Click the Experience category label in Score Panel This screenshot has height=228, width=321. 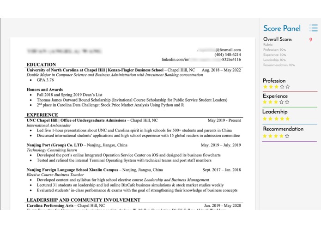point(275,96)
